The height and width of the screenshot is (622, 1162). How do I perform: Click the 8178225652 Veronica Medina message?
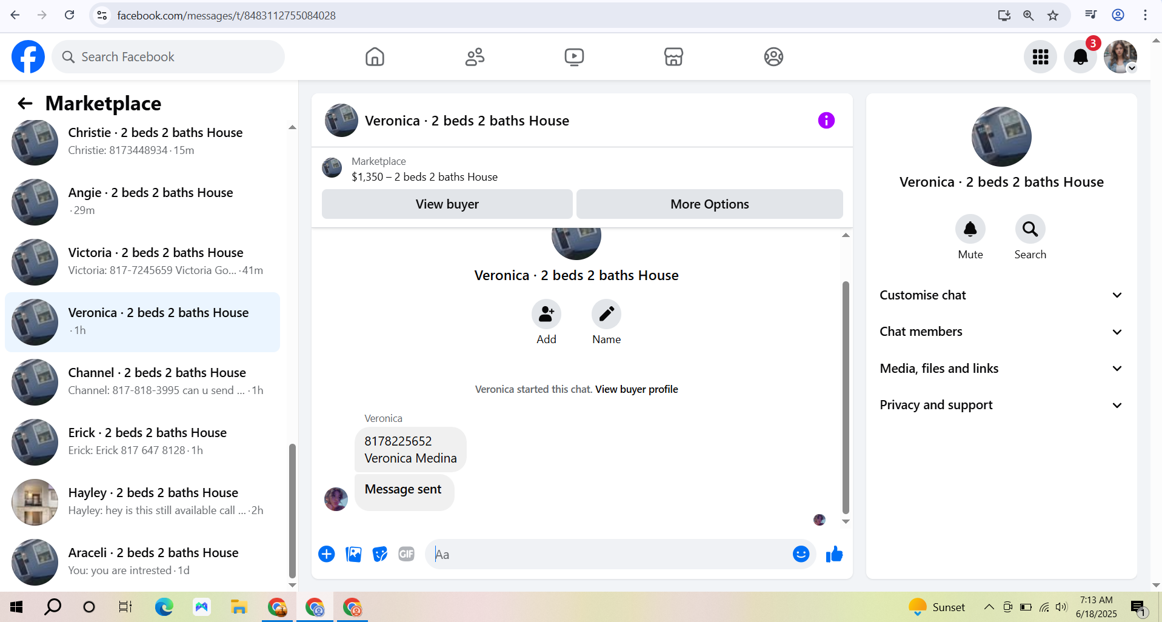(410, 449)
